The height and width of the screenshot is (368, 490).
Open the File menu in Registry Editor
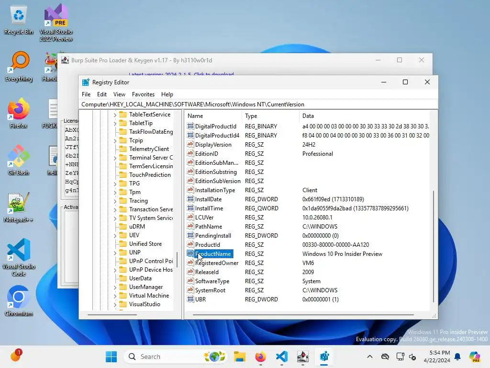click(86, 94)
